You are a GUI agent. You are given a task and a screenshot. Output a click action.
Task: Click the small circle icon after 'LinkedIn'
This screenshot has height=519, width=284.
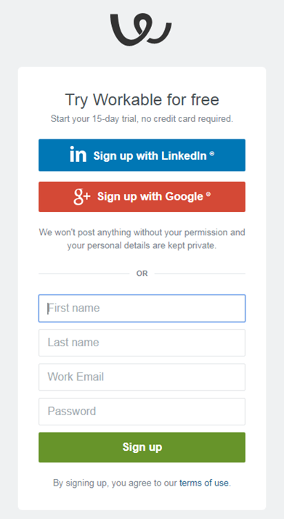click(212, 154)
